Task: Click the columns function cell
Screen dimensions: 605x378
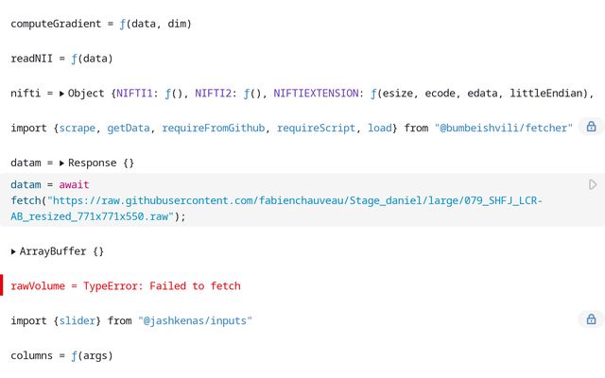Action: pyautogui.click(x=61, y=355)
